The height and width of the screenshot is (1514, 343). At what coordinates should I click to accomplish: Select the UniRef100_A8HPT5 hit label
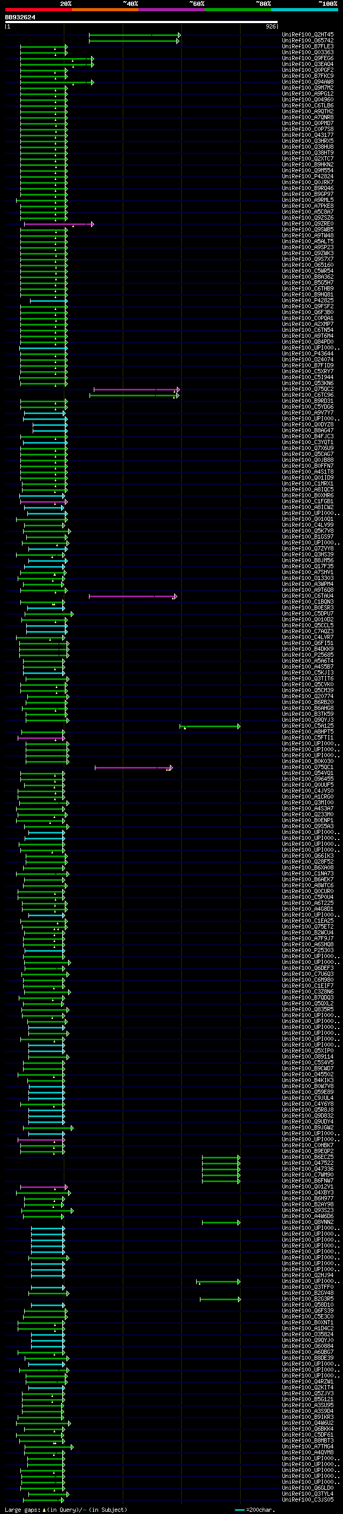tap(308, 731)
